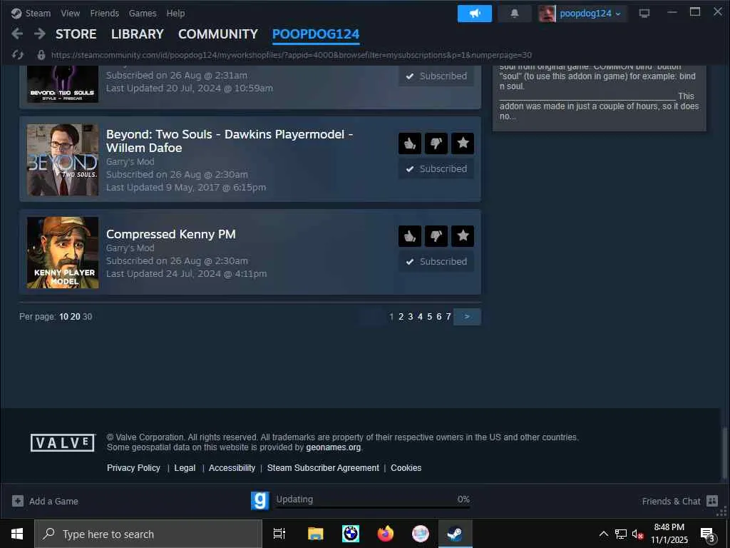Thumbs down the Dawkins Playermodel addon
Viewport: 730px width, 548px height.
coord(436,143)
